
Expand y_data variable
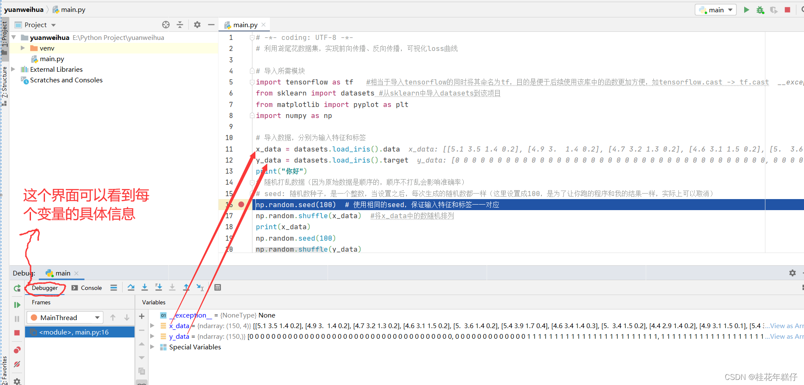coord(152,336)
